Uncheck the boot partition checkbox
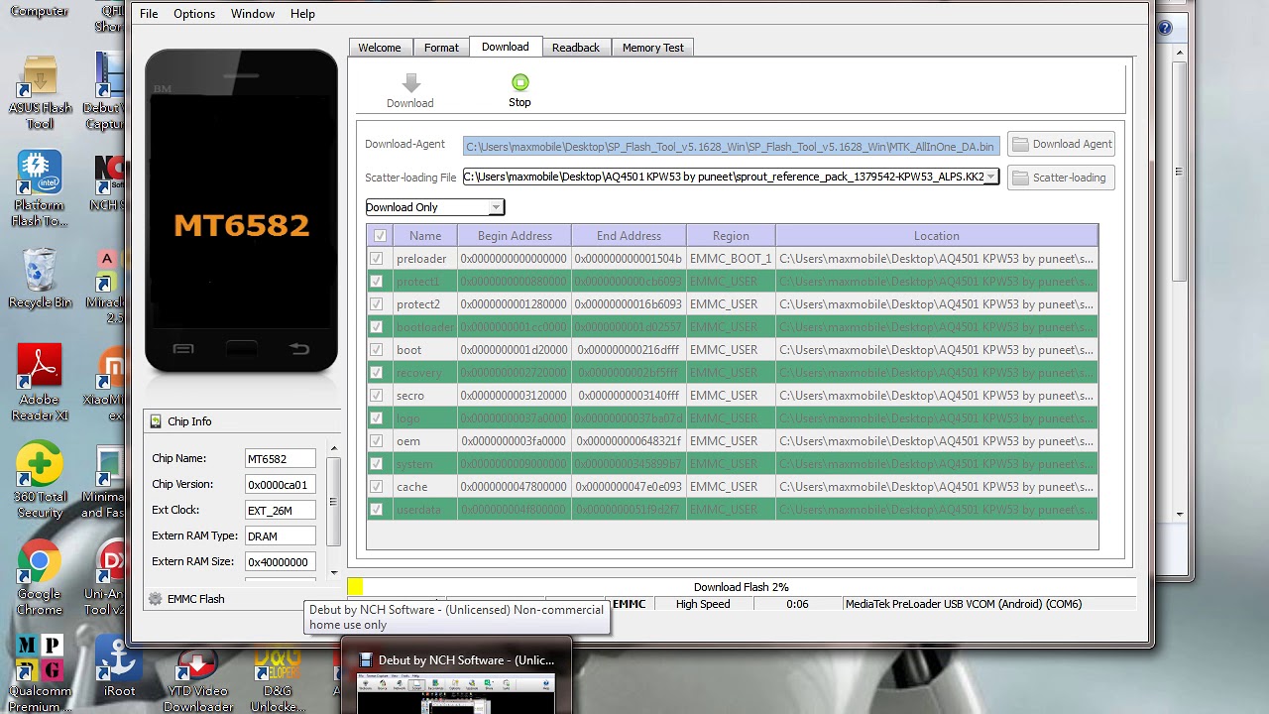1269x714 pixels. (x=376, y=350)
